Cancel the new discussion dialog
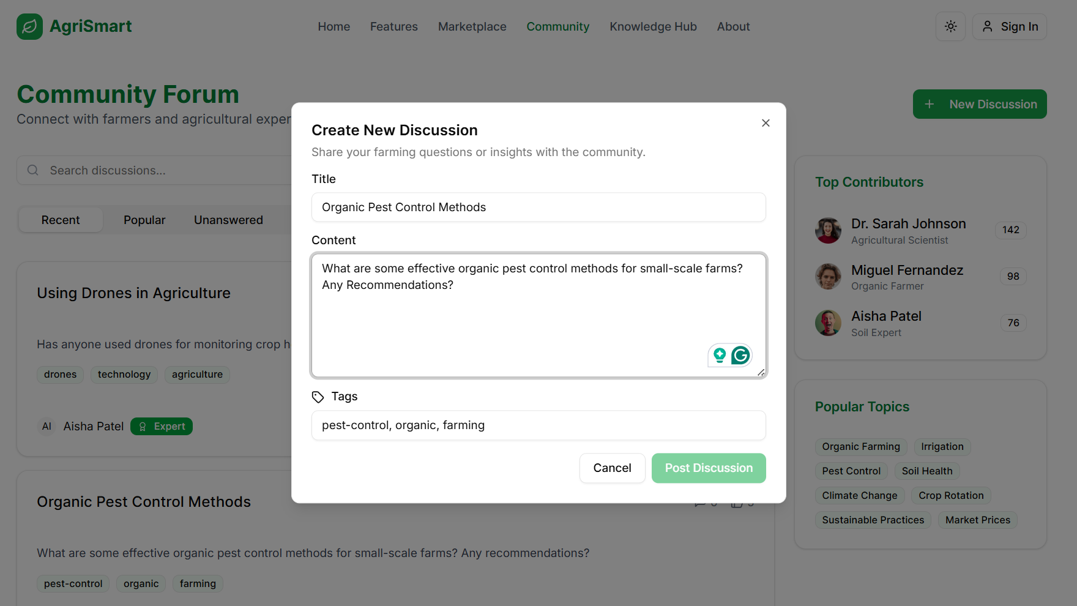 click(x=612, y=468)
